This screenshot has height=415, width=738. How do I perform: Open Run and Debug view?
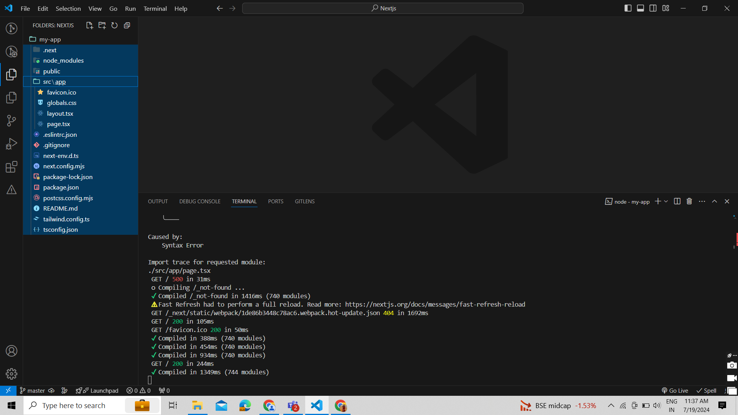(12, 144)
